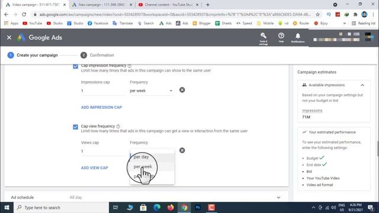Bookmark this page with the star icon
This screenshot has height=213, width=379.
click(317, 14)
